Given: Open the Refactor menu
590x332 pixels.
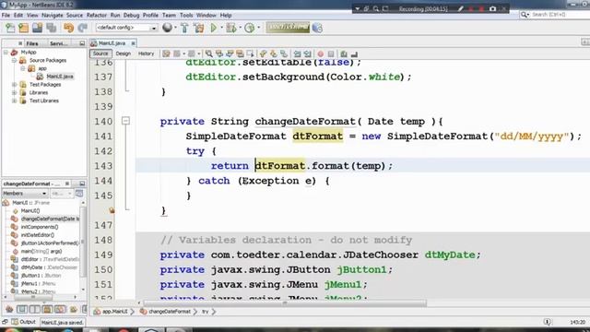Looking at the screenshot, I should point(97,16).
